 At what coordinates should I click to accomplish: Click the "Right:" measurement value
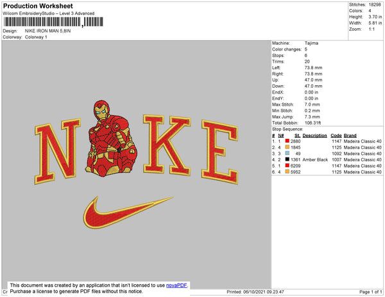313,74
